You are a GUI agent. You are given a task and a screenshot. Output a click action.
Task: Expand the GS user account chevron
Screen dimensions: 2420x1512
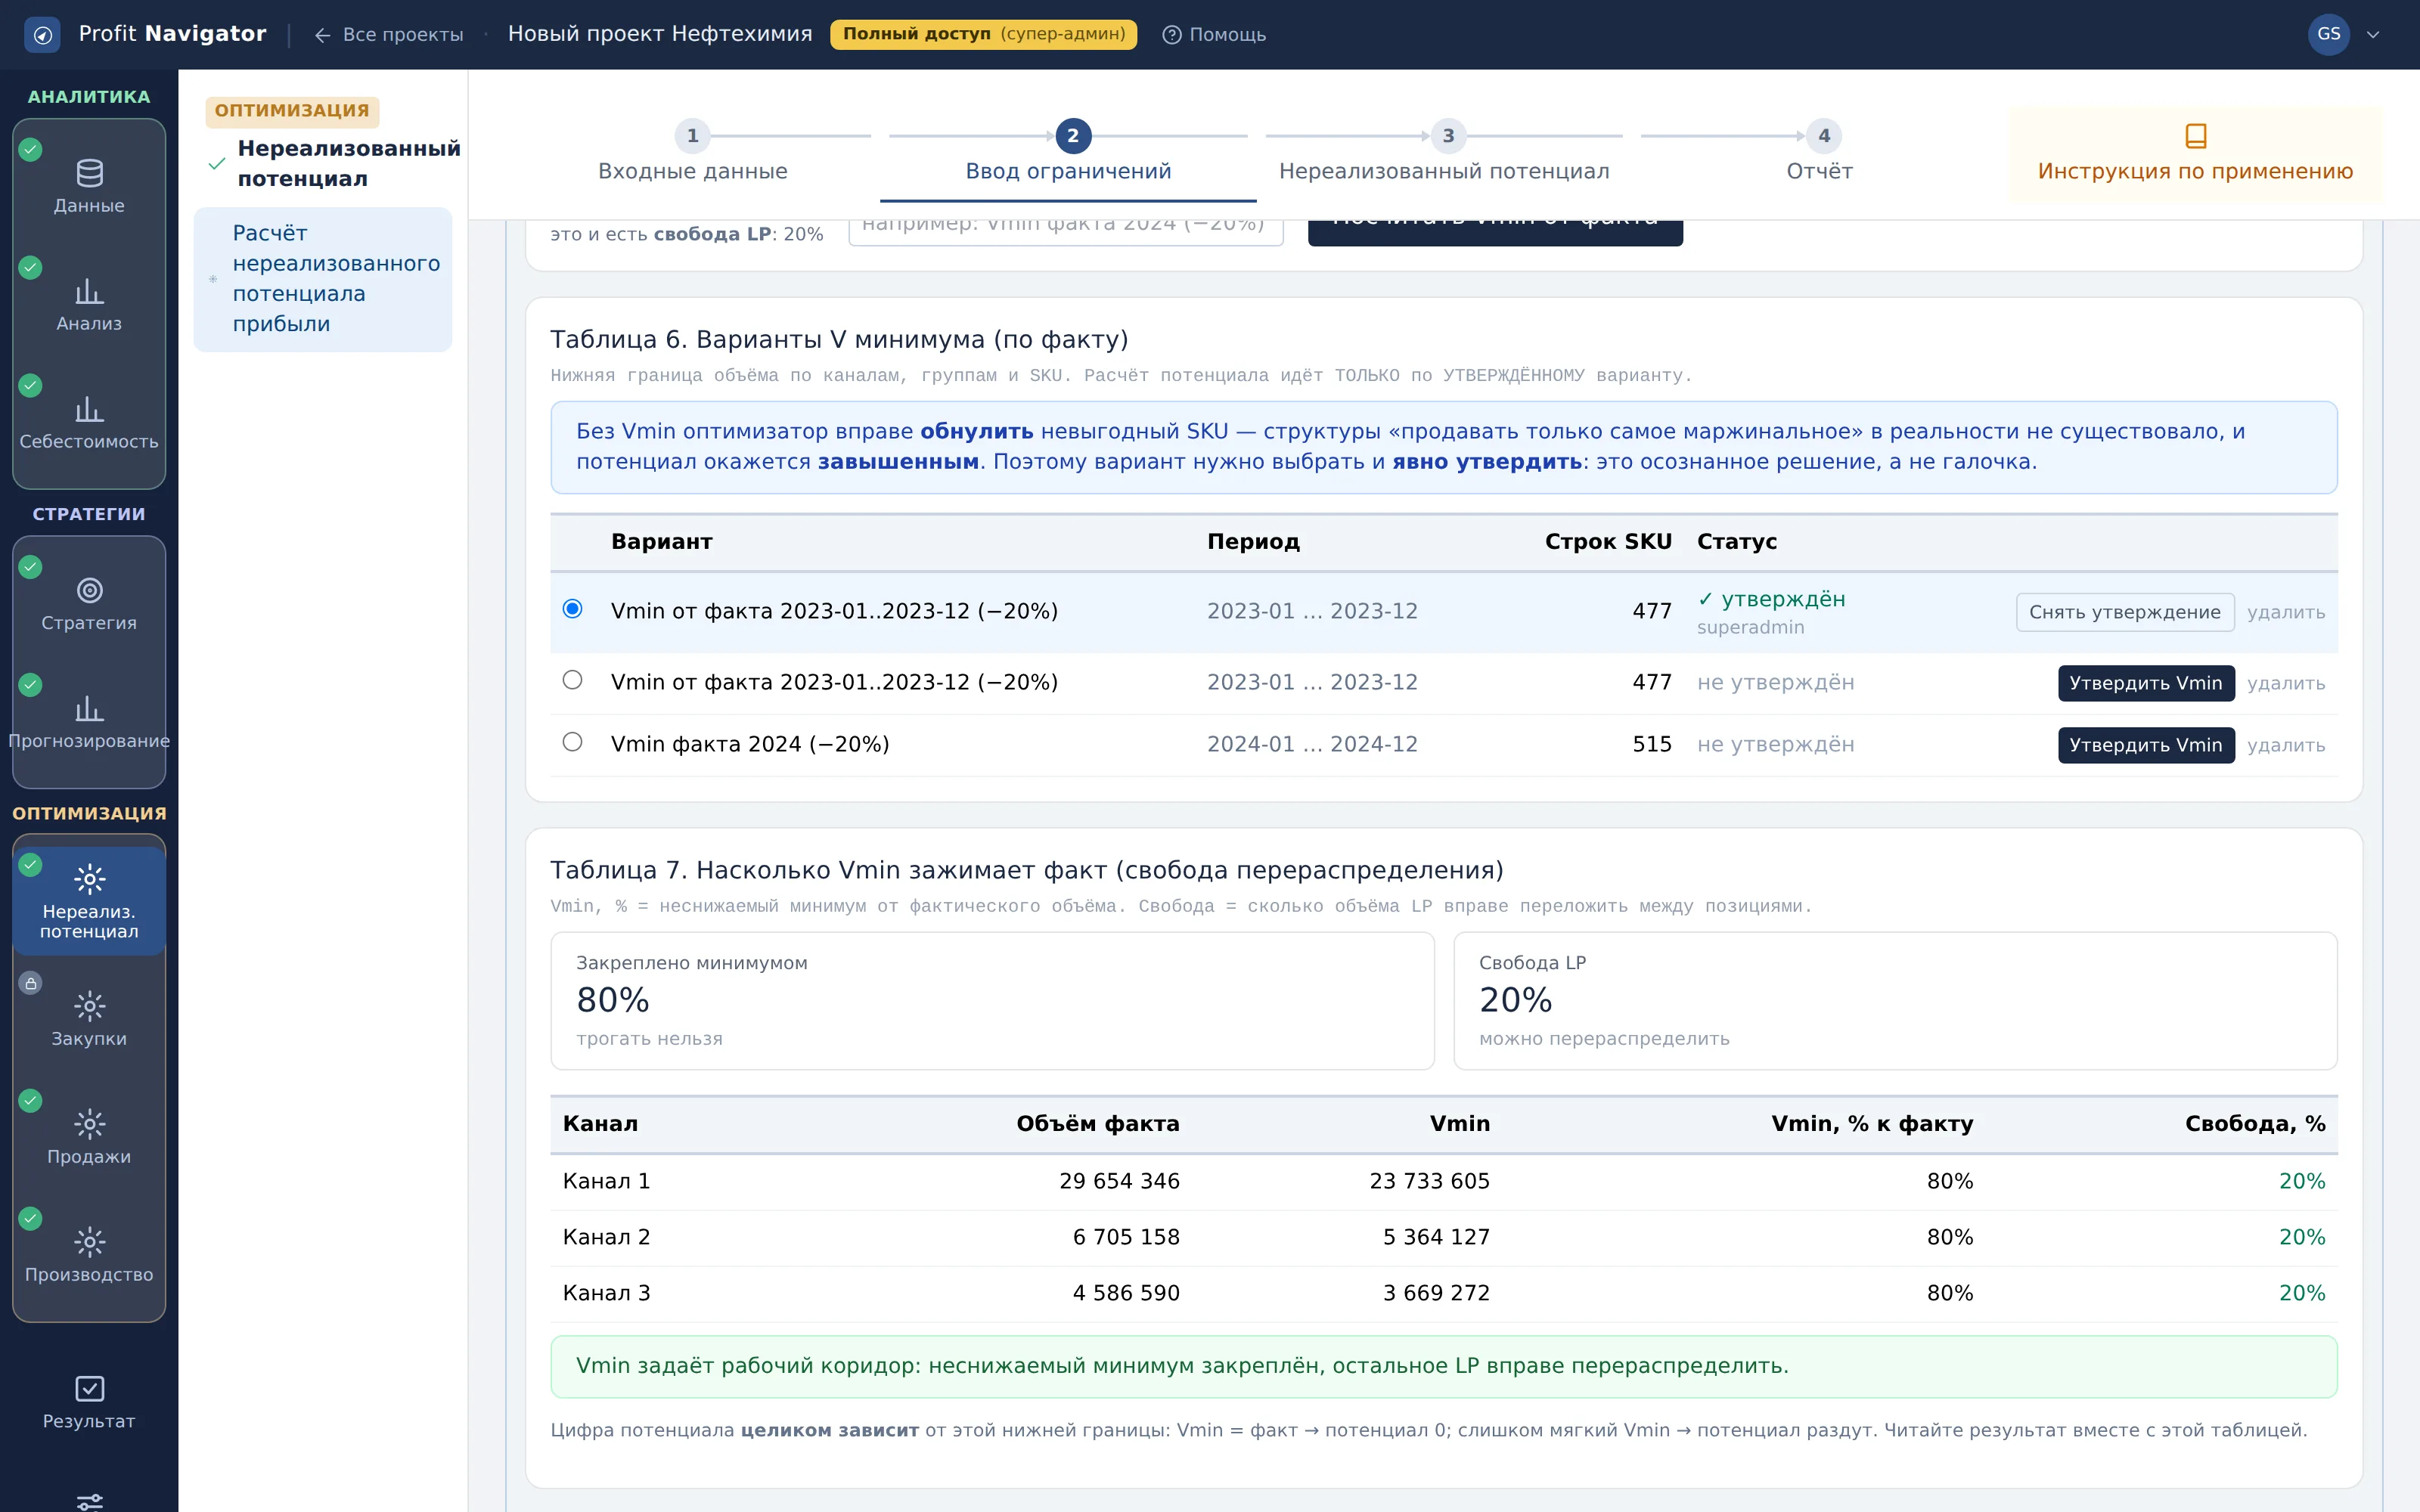tap(2372, 35)
